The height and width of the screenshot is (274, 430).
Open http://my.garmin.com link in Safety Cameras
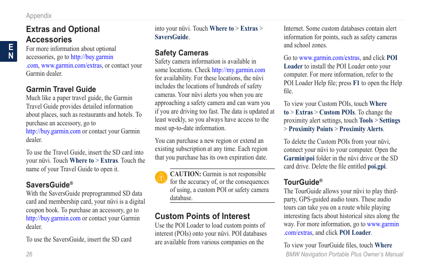click(238, 70)
